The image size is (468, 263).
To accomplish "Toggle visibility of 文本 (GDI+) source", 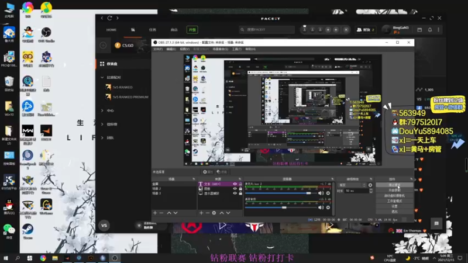I will pyautogui.click(x=235, y=184).
